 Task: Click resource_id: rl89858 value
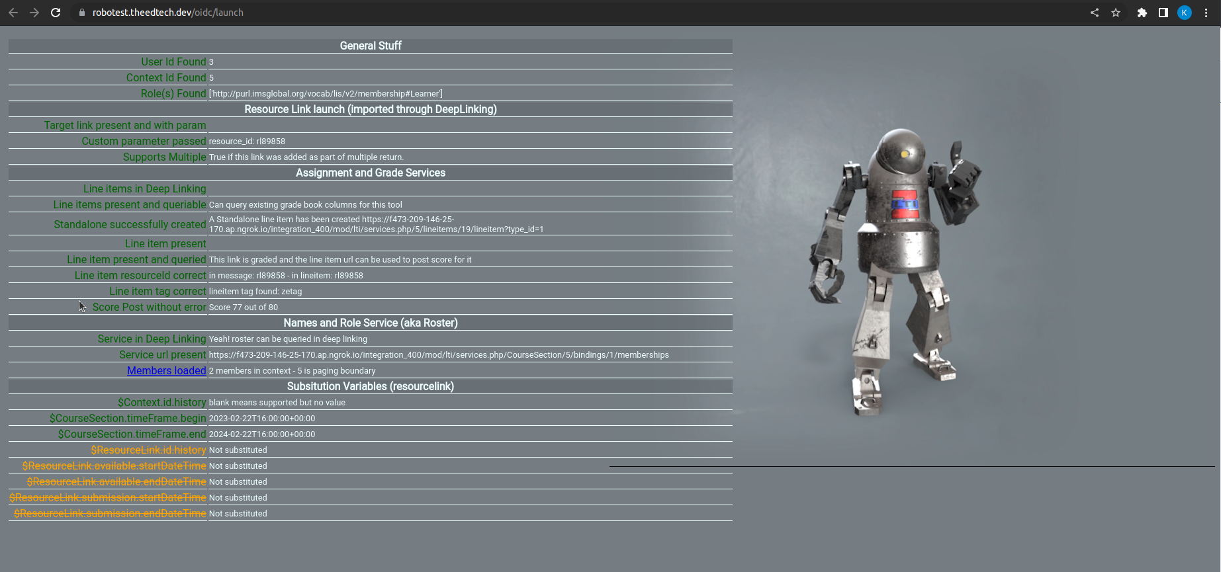point(247,142)
